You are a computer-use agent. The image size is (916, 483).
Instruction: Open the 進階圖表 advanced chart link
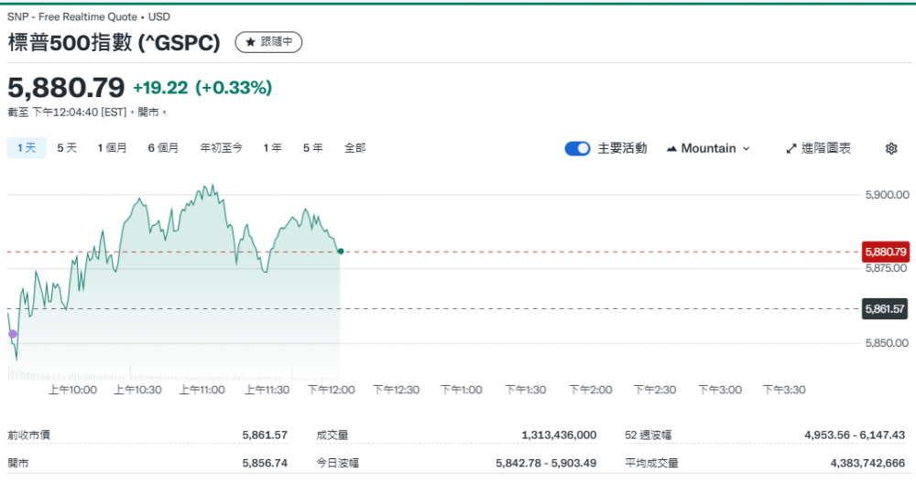825,148
